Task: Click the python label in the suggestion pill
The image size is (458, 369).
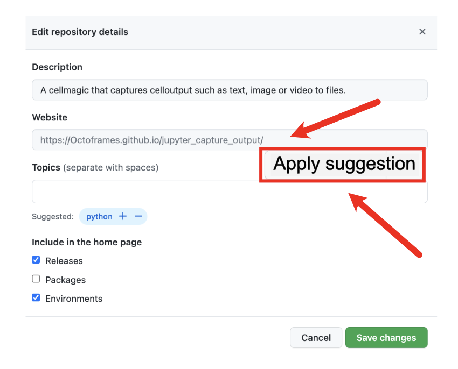Action: pyautogui.click(x=100, y=216)
